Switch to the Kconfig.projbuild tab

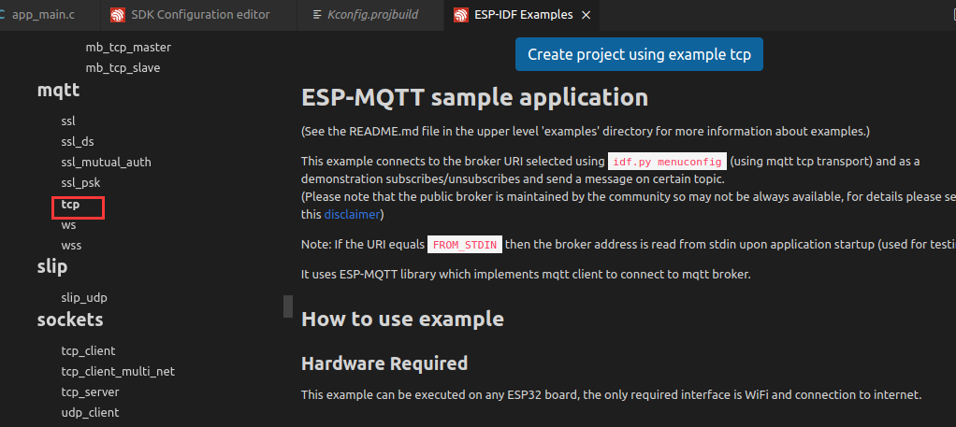(x=370, y=15)
